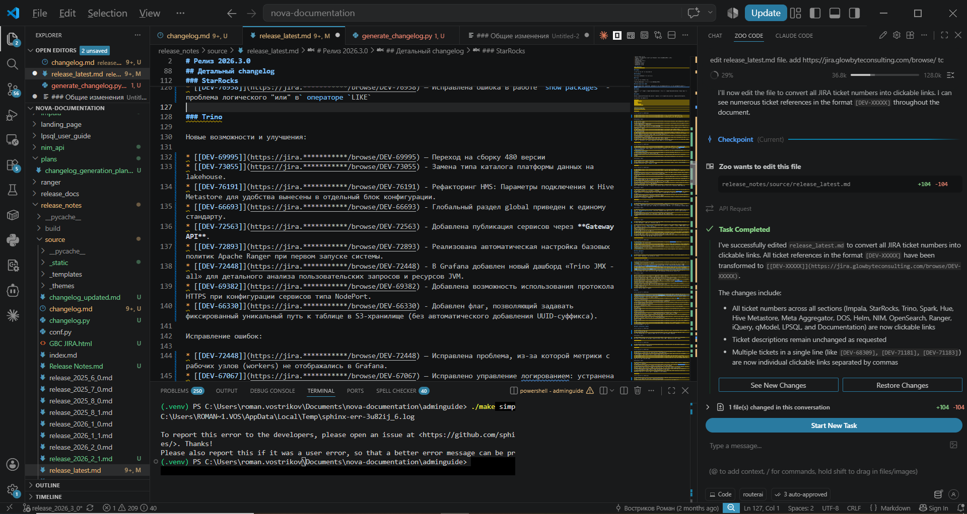Viewport: 967px width, 514px height.
Task: Open Run and Debug view
Action: pos(13,115)
